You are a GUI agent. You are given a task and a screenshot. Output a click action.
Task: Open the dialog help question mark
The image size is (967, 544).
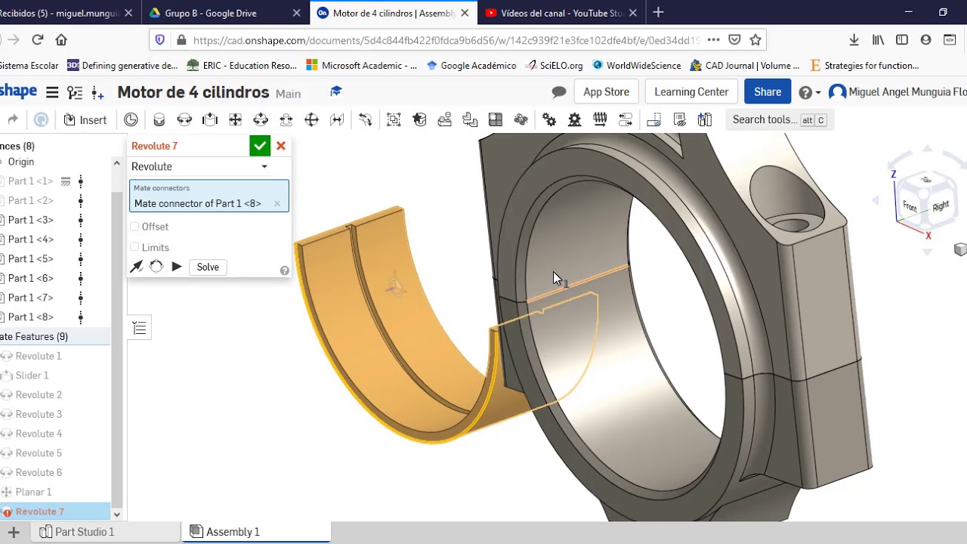(285, 270)
